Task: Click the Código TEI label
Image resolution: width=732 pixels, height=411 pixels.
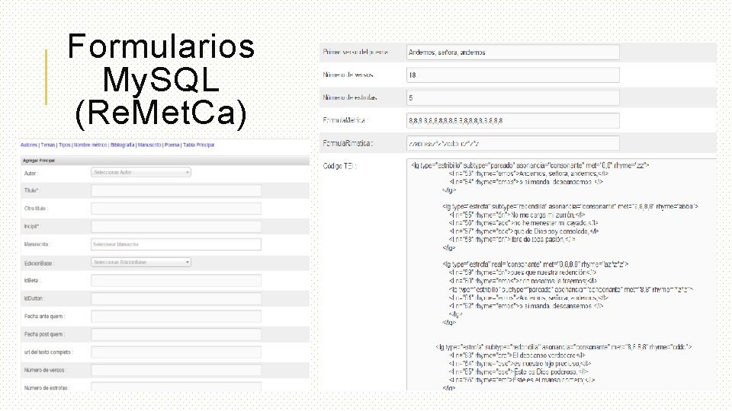Action: coord(339,166)
